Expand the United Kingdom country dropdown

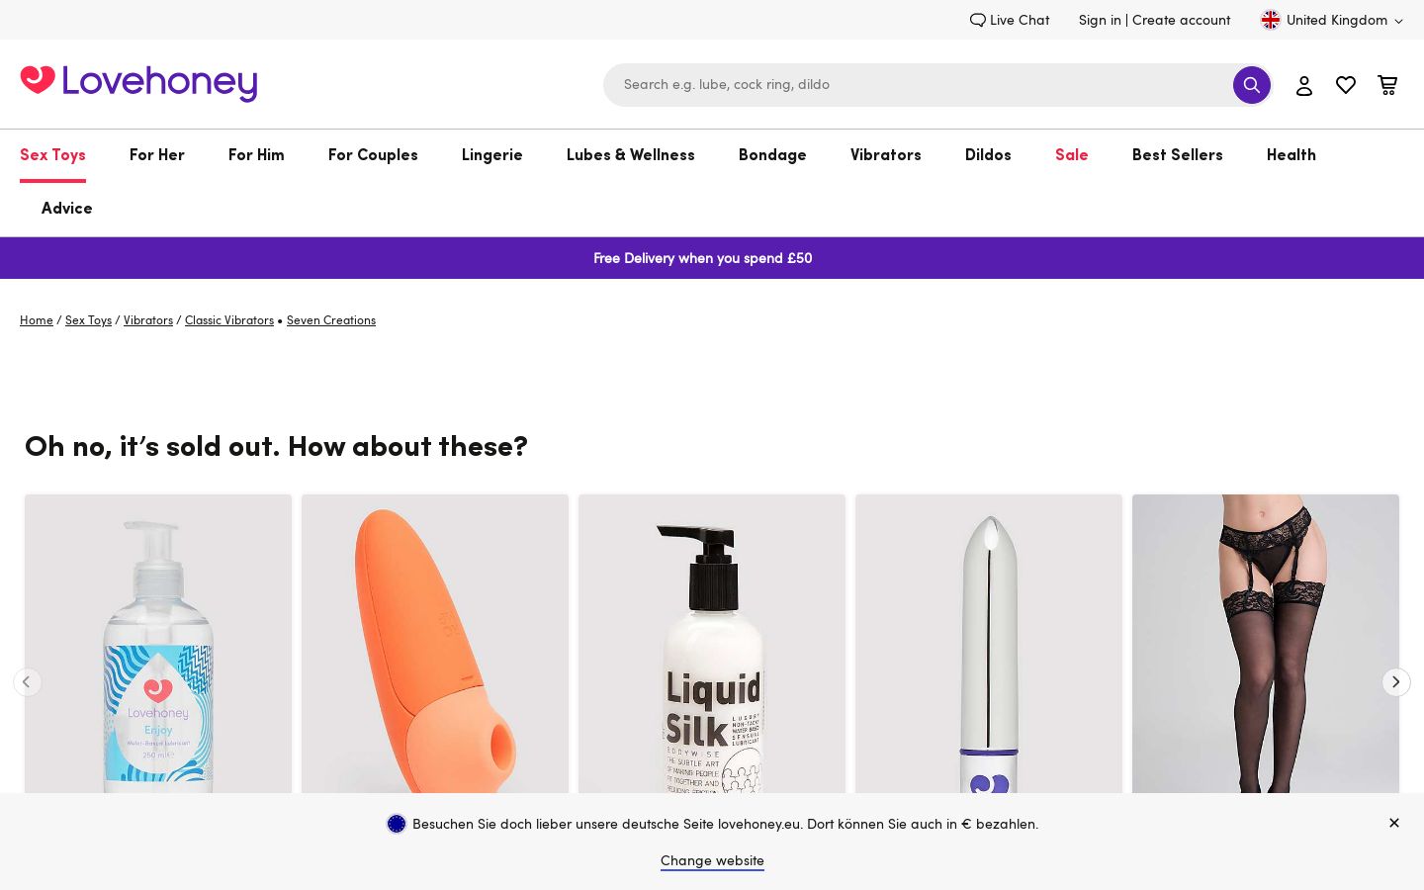click(1333, 20)
